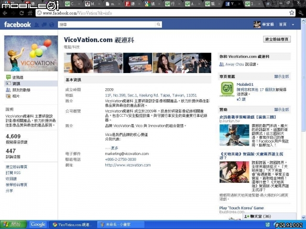Open new browser tab with plus button
The image size is (306, 229).
click(268, 4)
